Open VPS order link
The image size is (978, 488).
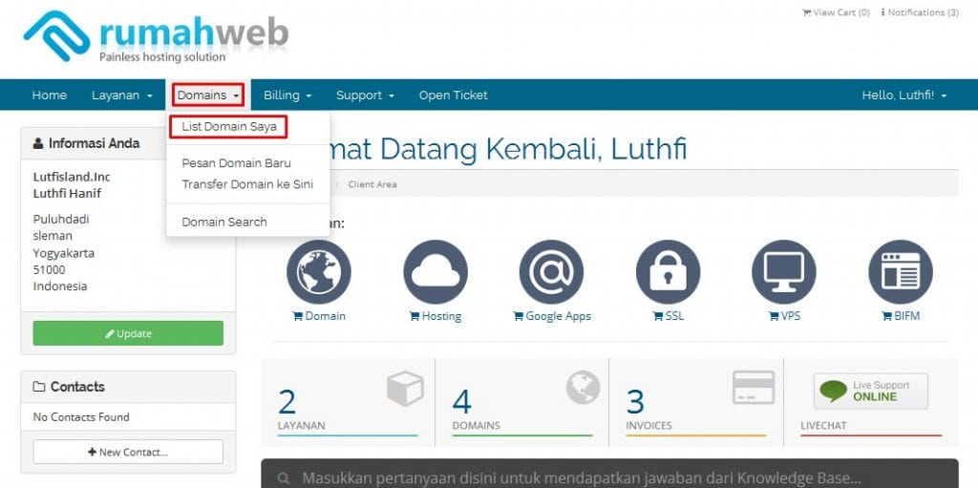tap(784, 316)
